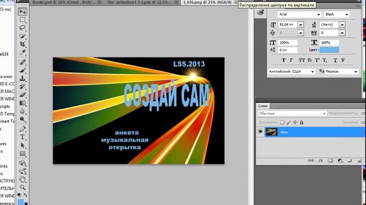Screen dimensions: 366x205
Task: Select the Lasso tool
Action: pos(23,28)
